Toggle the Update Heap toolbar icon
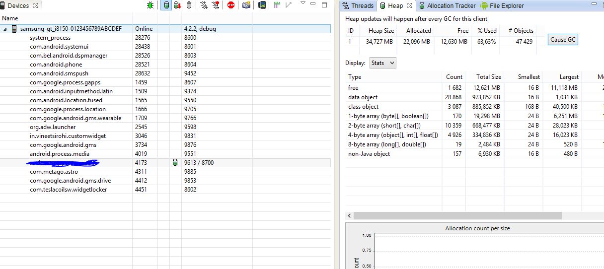Viewport: 604px width, 269px height. pyautogui.click(x=167, y=5)
